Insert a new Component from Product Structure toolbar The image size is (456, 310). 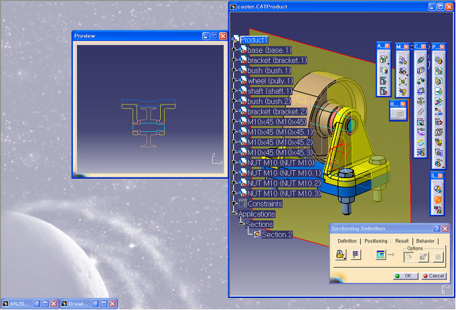click(x=439, y=60)
